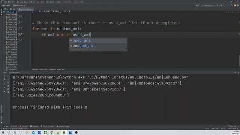
Task: Open the Project tool window side tab
Action: [1, 12]
